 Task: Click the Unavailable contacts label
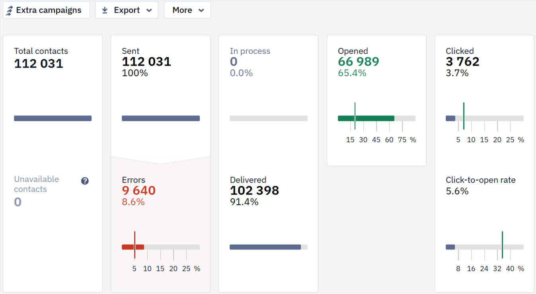37,184
